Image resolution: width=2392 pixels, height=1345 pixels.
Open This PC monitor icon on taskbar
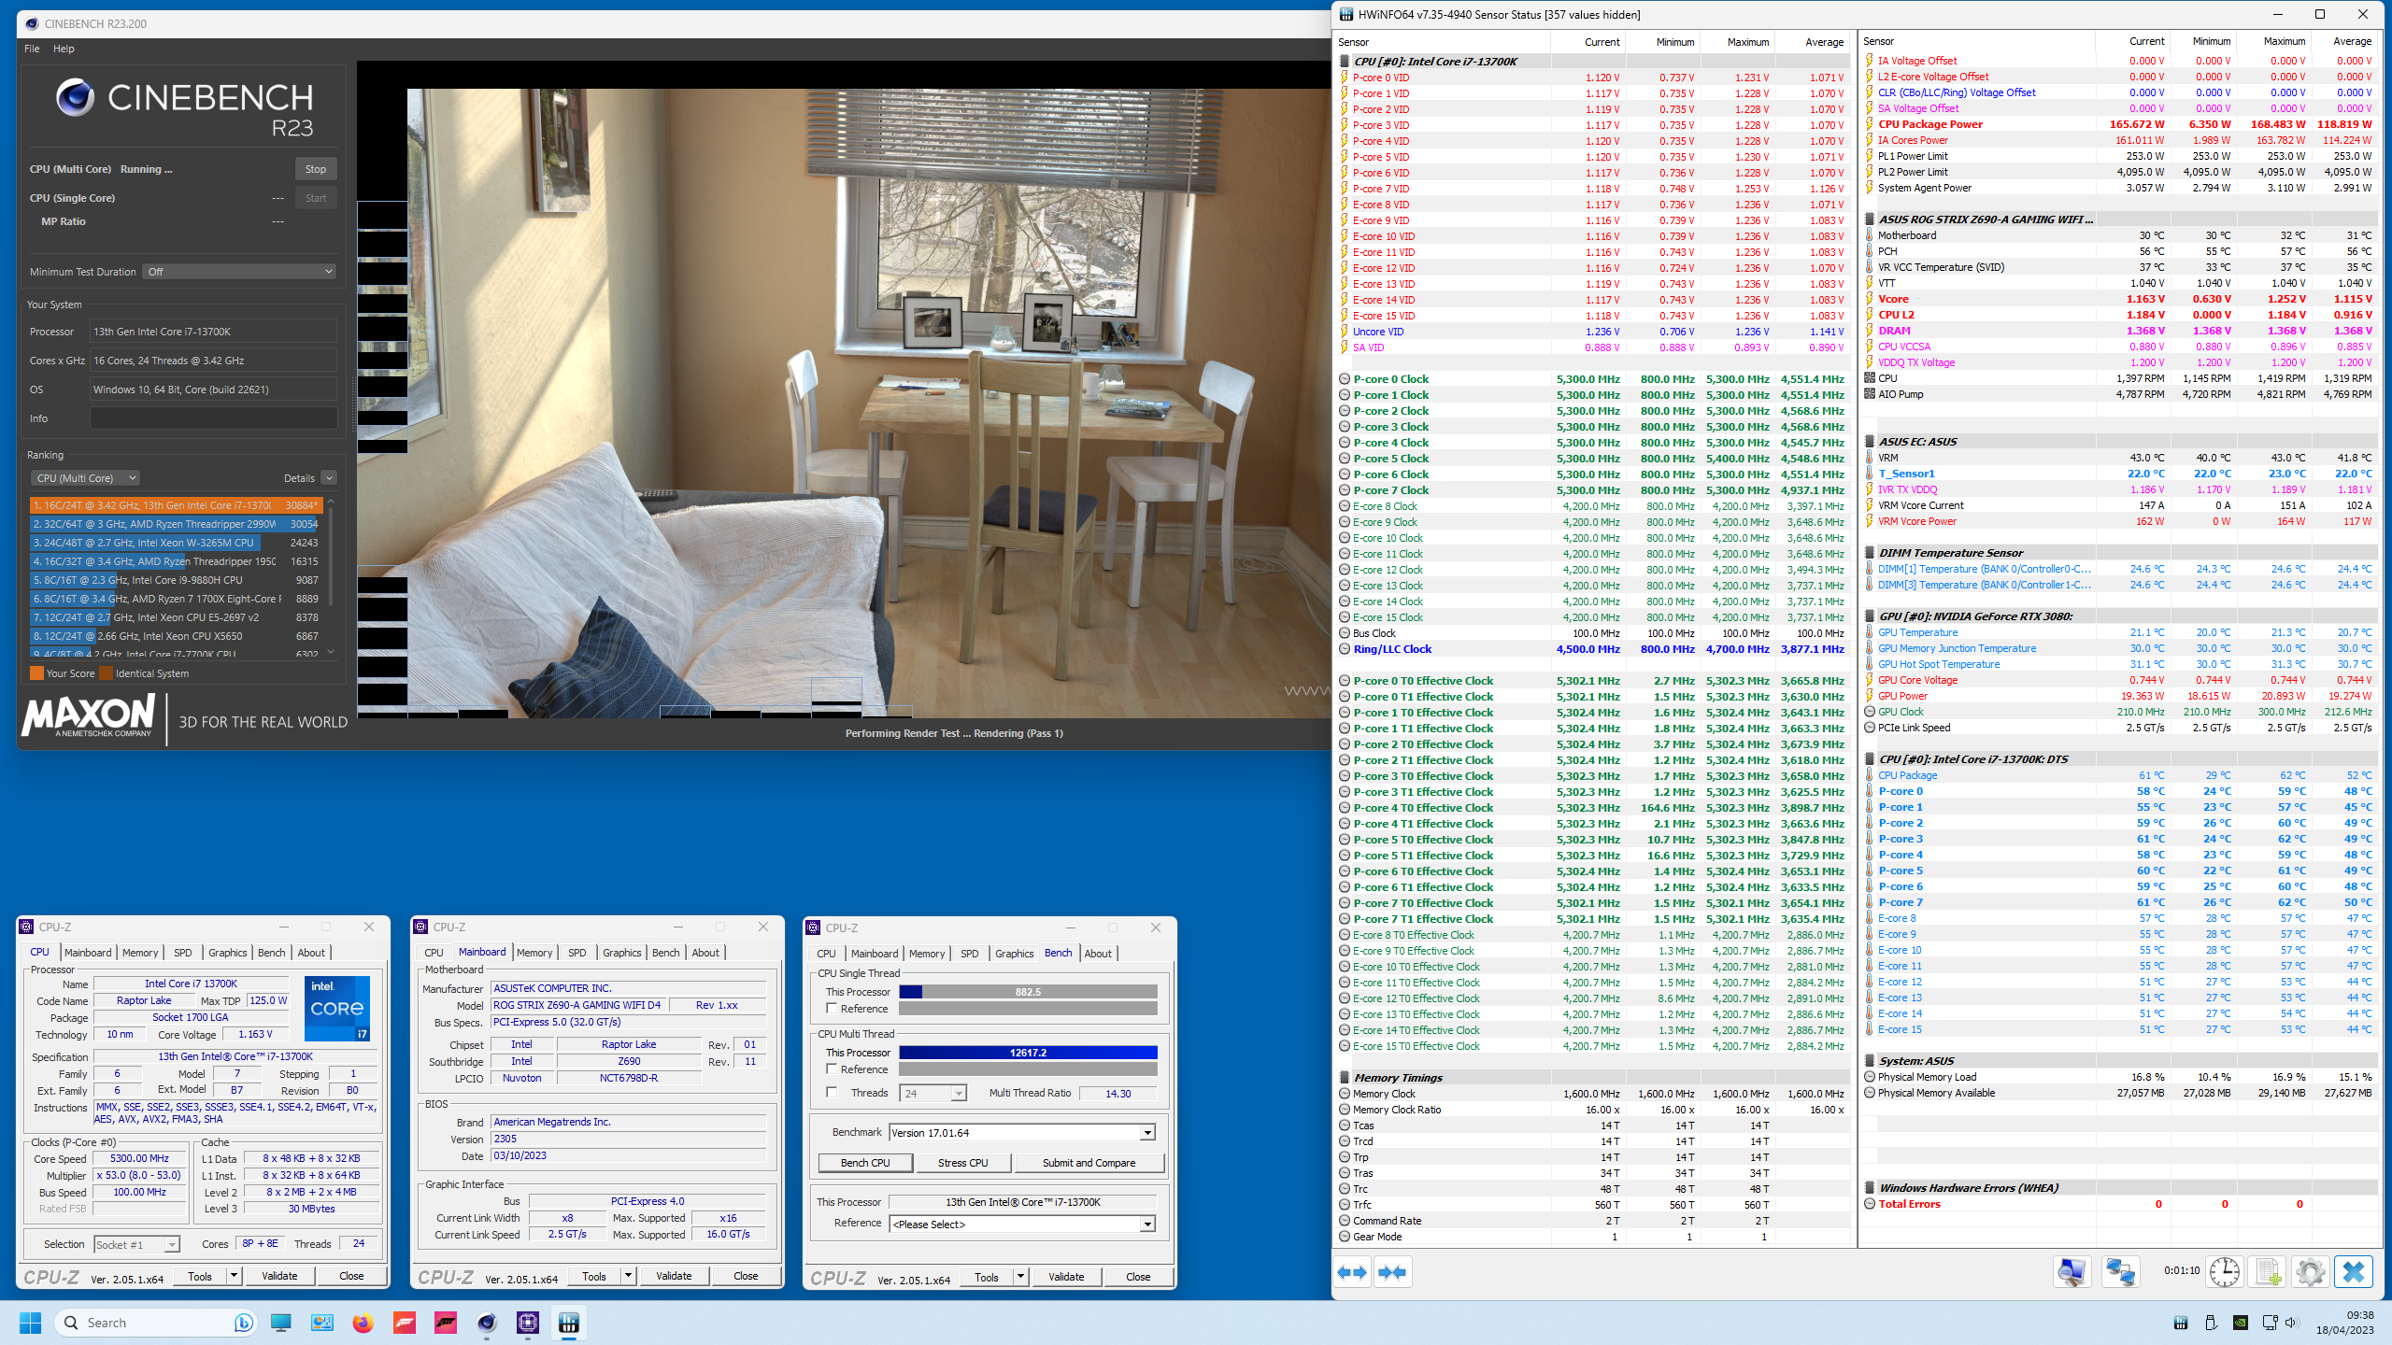click(281, 1323)
